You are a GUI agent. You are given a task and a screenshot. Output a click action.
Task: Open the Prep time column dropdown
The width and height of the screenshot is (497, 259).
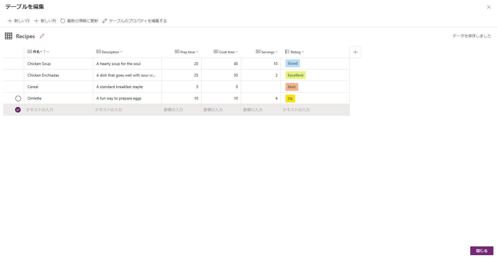(197, 52)
